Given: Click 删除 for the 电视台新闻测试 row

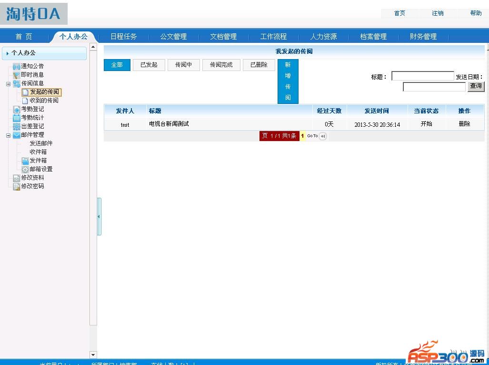Looking at the screenshot, I should tap(464, 124).
